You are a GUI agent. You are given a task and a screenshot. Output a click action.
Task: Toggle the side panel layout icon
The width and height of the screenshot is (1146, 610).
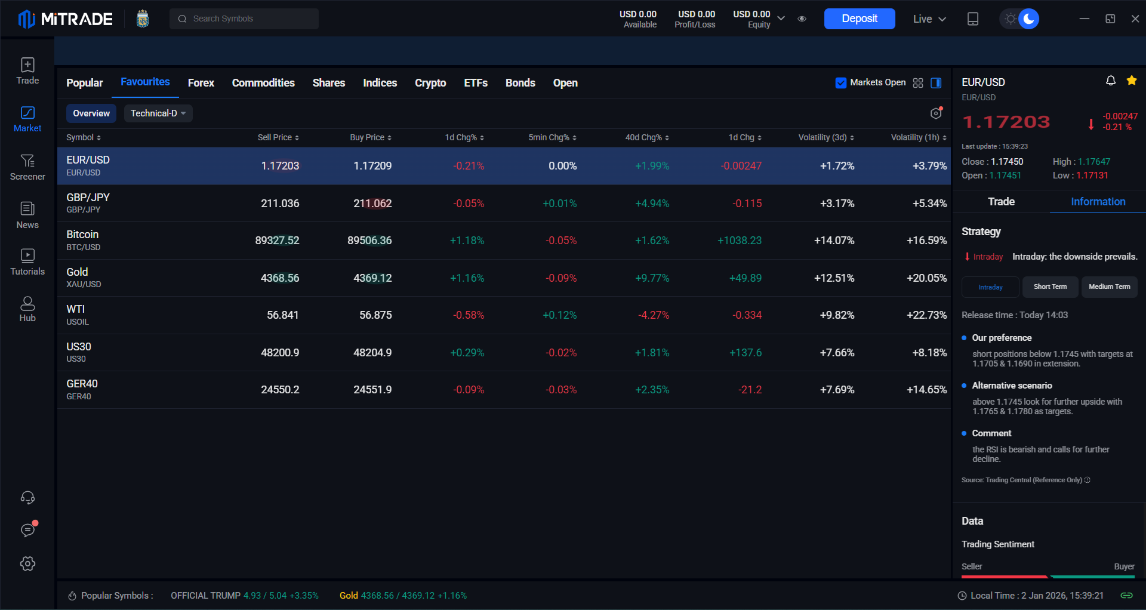click(x=936, y=83)
